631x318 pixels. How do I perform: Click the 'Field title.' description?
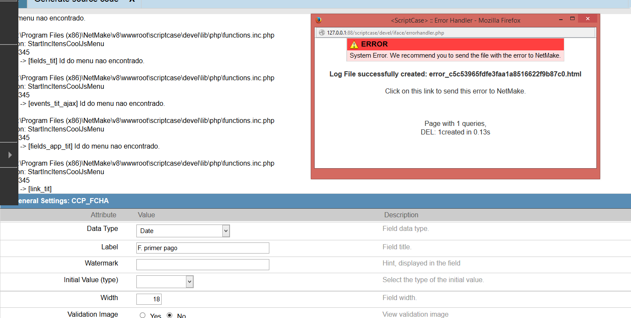click(397, 247)
